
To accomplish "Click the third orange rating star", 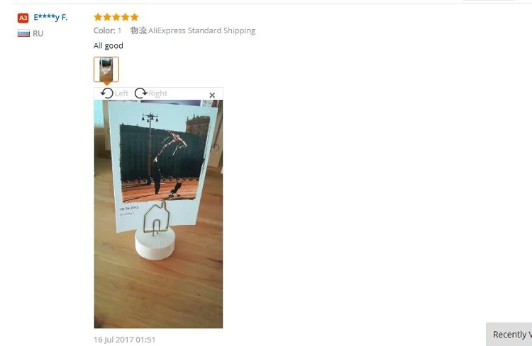I will [x=116, y=17].
